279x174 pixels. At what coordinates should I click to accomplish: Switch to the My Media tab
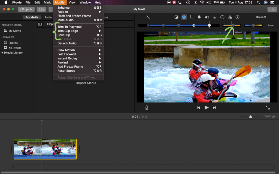[32, 17]
